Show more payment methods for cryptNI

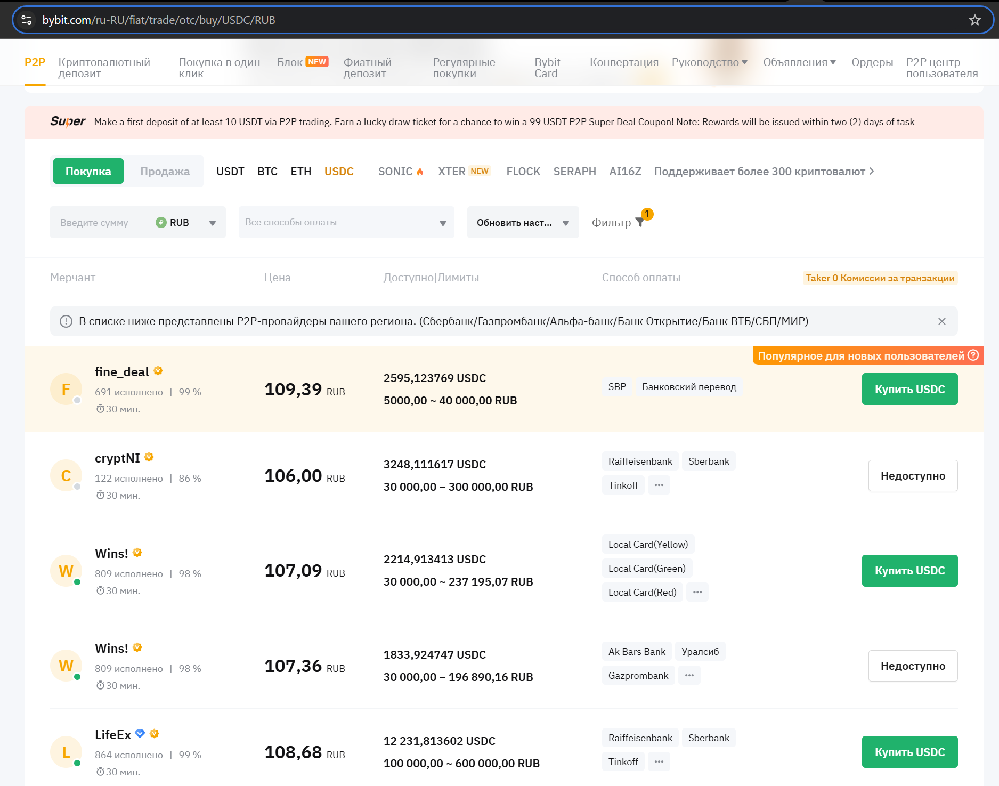pos(659,485)
